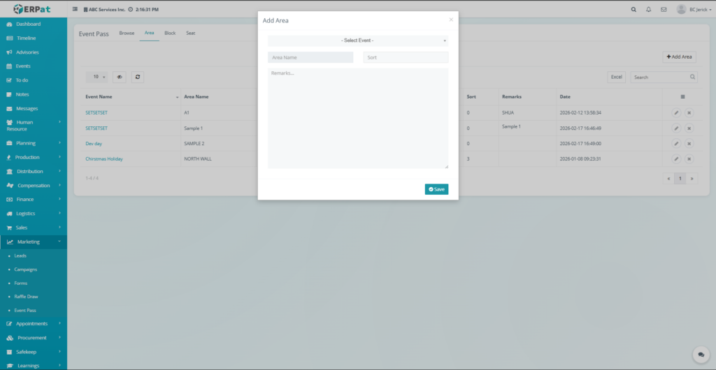The image size is (716, 370).
Task: Save the new area
Action: point(436,189)
